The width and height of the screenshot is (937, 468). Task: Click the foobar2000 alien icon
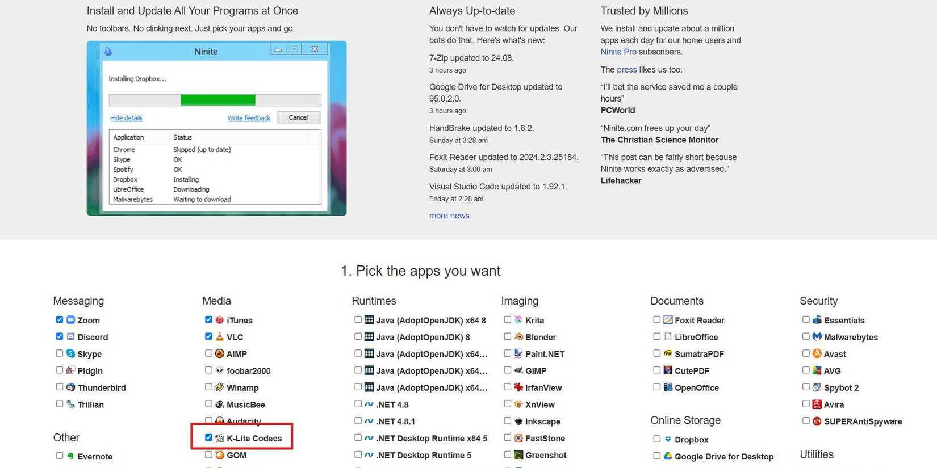[220, 370]
